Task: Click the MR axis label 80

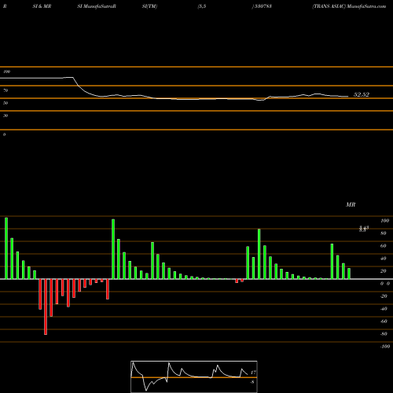Action: point(384,233)
